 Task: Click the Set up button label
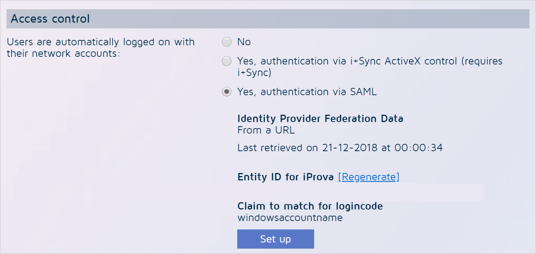[276, 239]
